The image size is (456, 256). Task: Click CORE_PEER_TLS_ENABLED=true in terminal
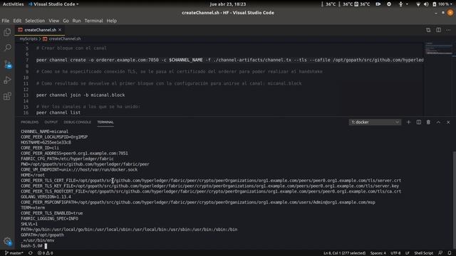pos(52,213)
